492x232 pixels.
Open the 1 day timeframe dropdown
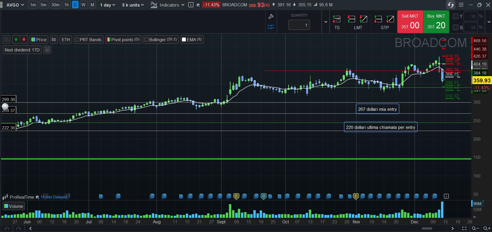click(x=107, y=5)
